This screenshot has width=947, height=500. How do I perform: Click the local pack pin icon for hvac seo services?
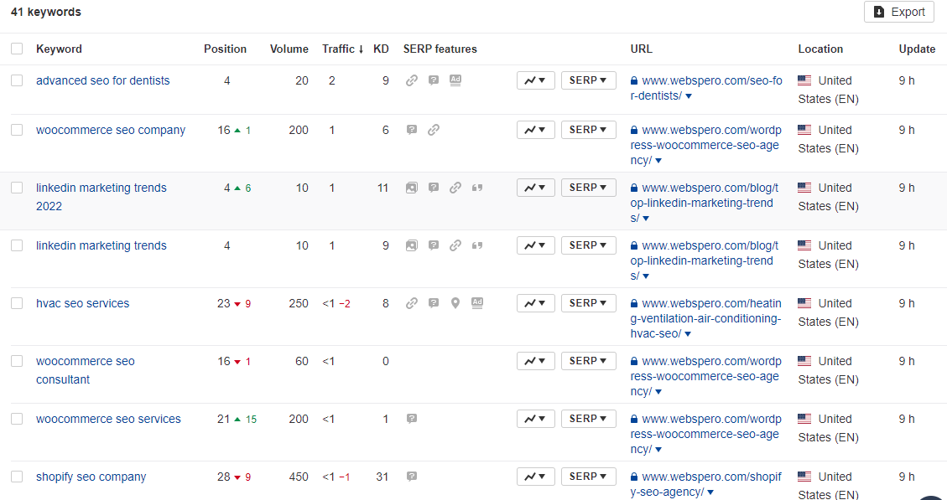pyautogui.click(x=455, y=303)
